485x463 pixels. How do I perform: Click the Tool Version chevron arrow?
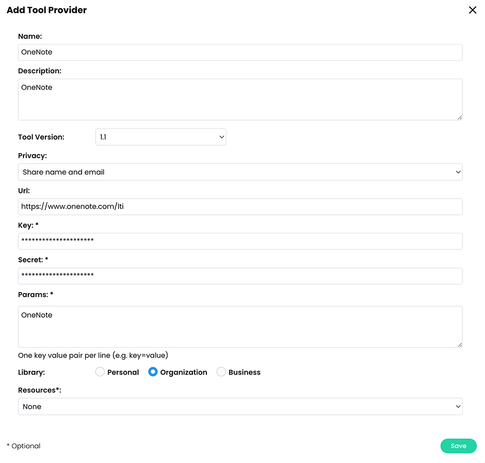tap(222, 137)
